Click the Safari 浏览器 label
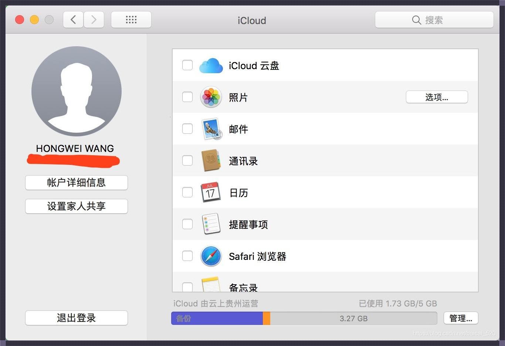Viewport: 505px width, 346px height. pyautogui.click(x=258, y=257)
